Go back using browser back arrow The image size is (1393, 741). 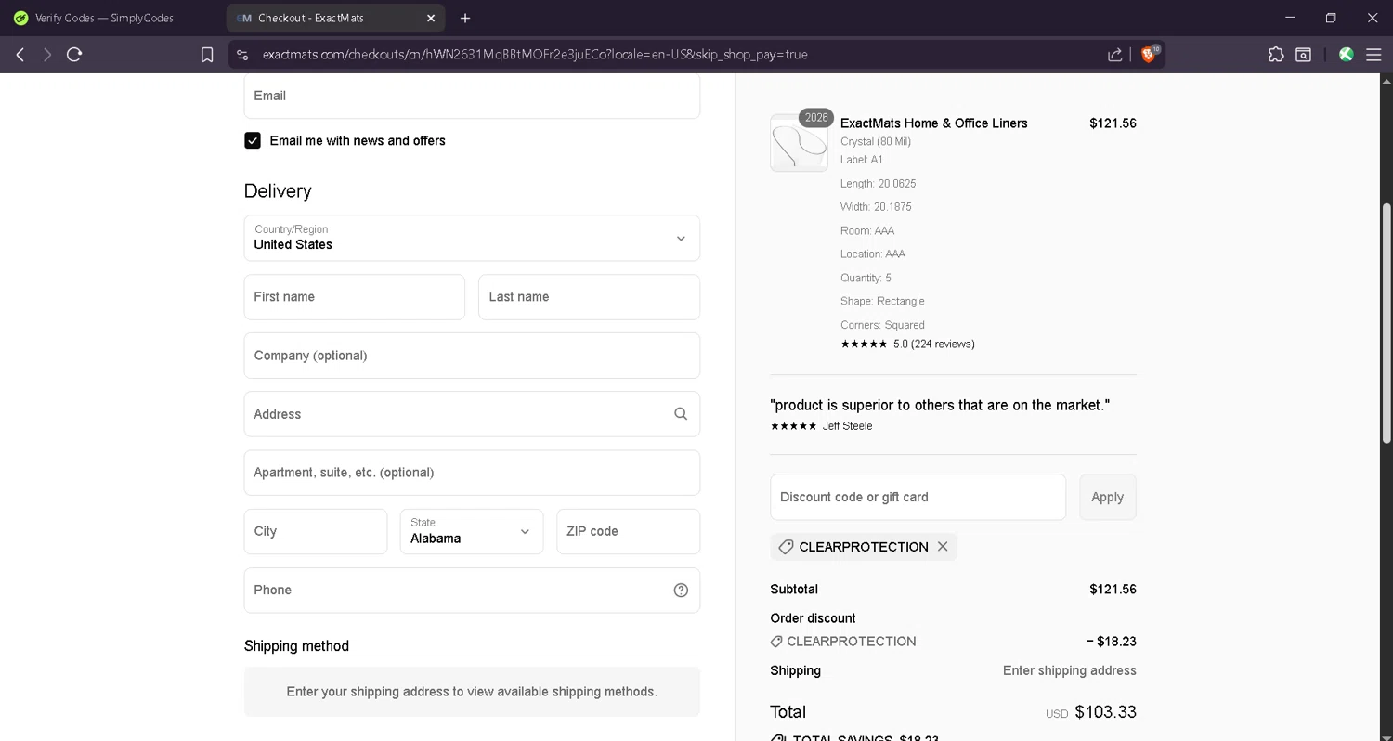point(20,55)
